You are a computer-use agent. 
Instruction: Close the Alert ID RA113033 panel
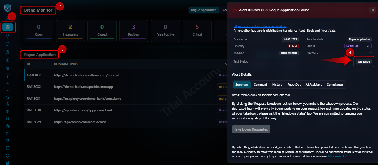click(372, 10)
